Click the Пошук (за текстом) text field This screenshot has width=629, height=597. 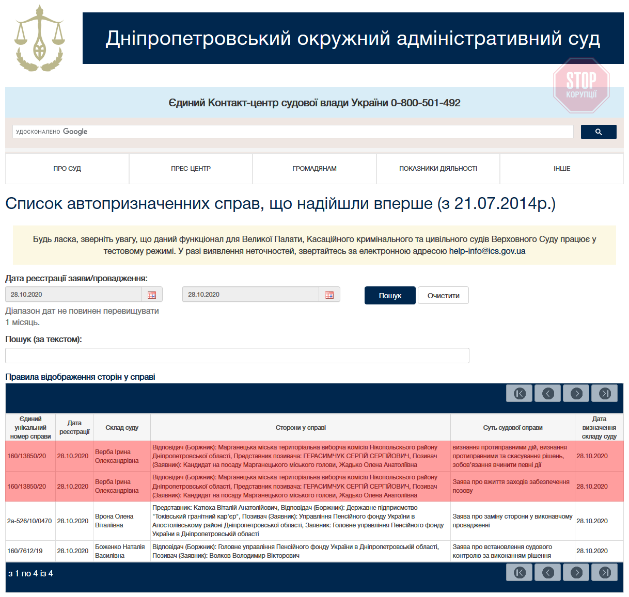[x=237, y=356]
